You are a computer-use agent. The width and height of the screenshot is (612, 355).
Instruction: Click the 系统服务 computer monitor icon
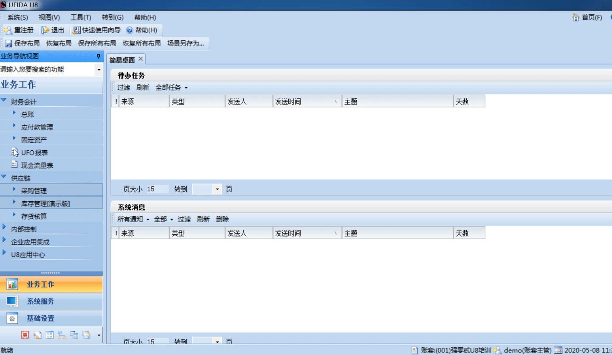click(x=12, y=301)
